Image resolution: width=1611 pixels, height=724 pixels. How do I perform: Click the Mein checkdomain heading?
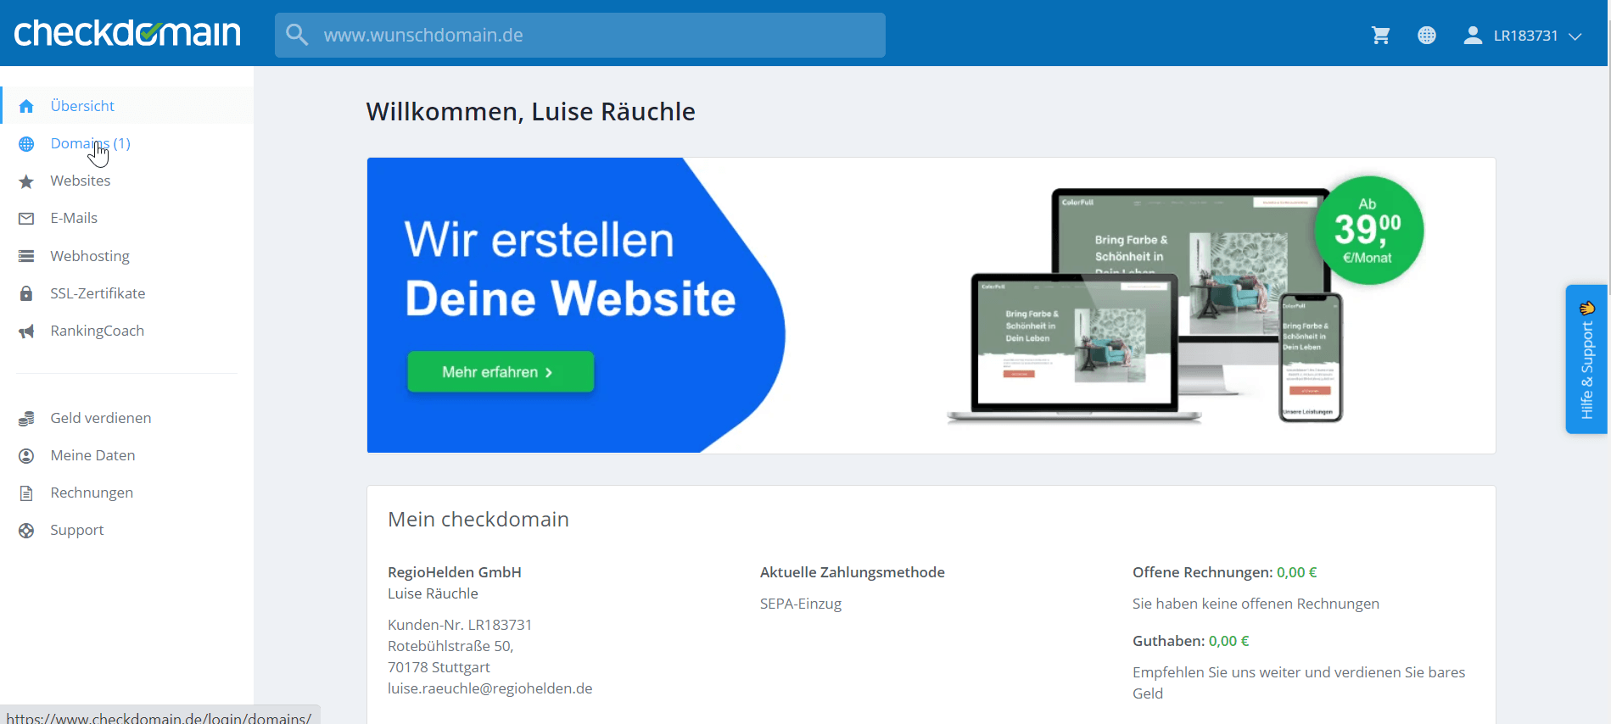478,519
